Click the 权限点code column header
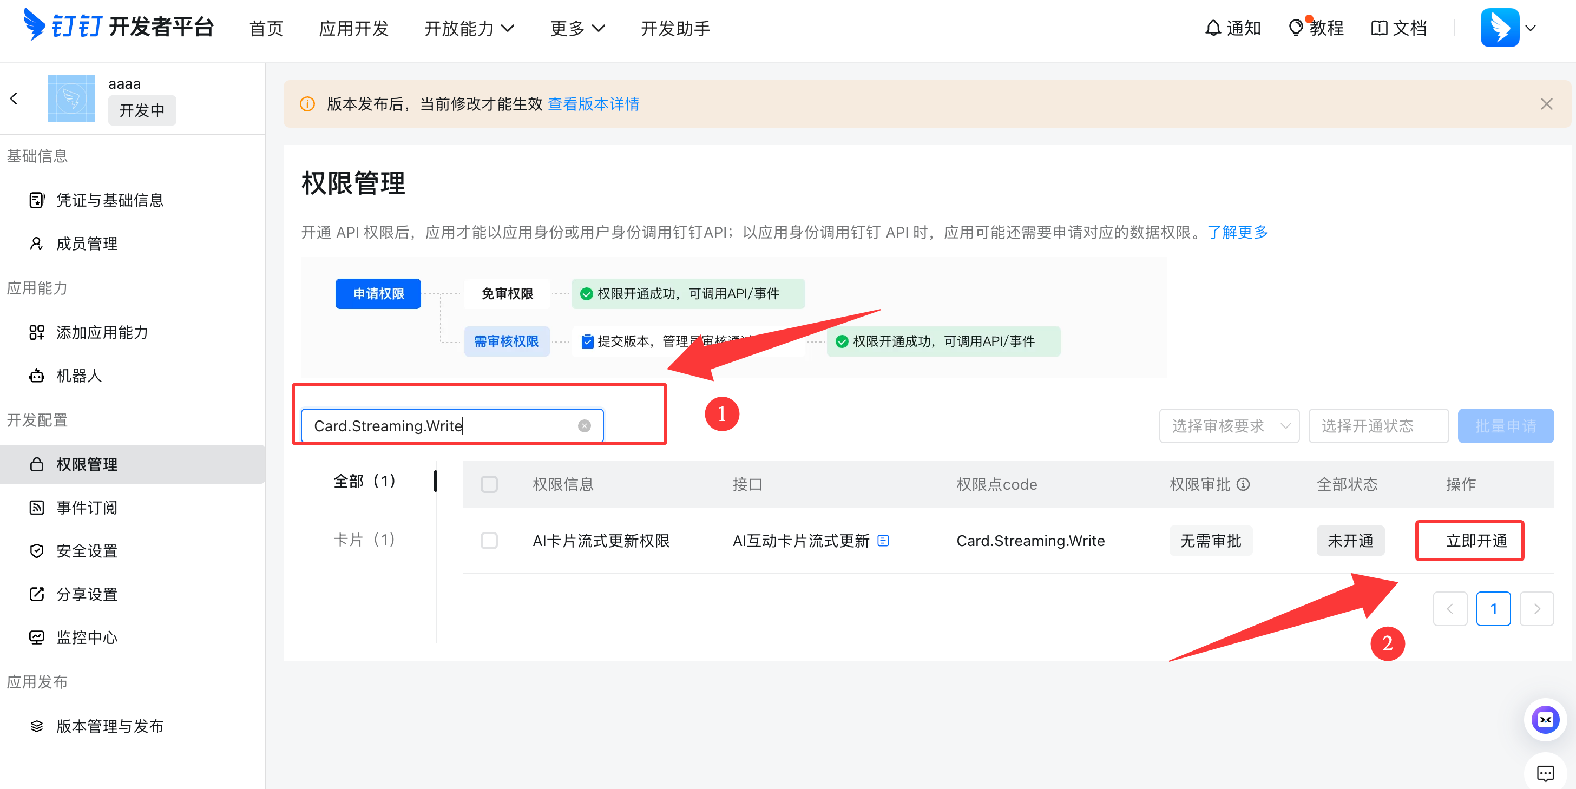Image resolution: width=1576 pixels, height=789 pixels. 996,484
